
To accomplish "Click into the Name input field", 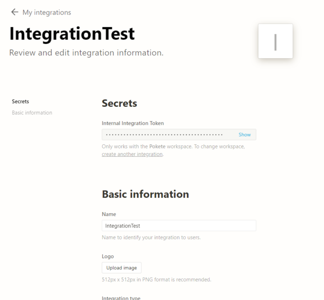I will click(x=178, y=226).
